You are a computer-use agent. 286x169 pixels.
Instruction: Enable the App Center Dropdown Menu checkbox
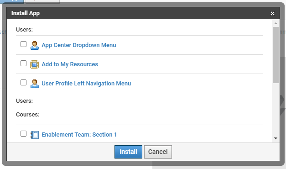(23, 44)
